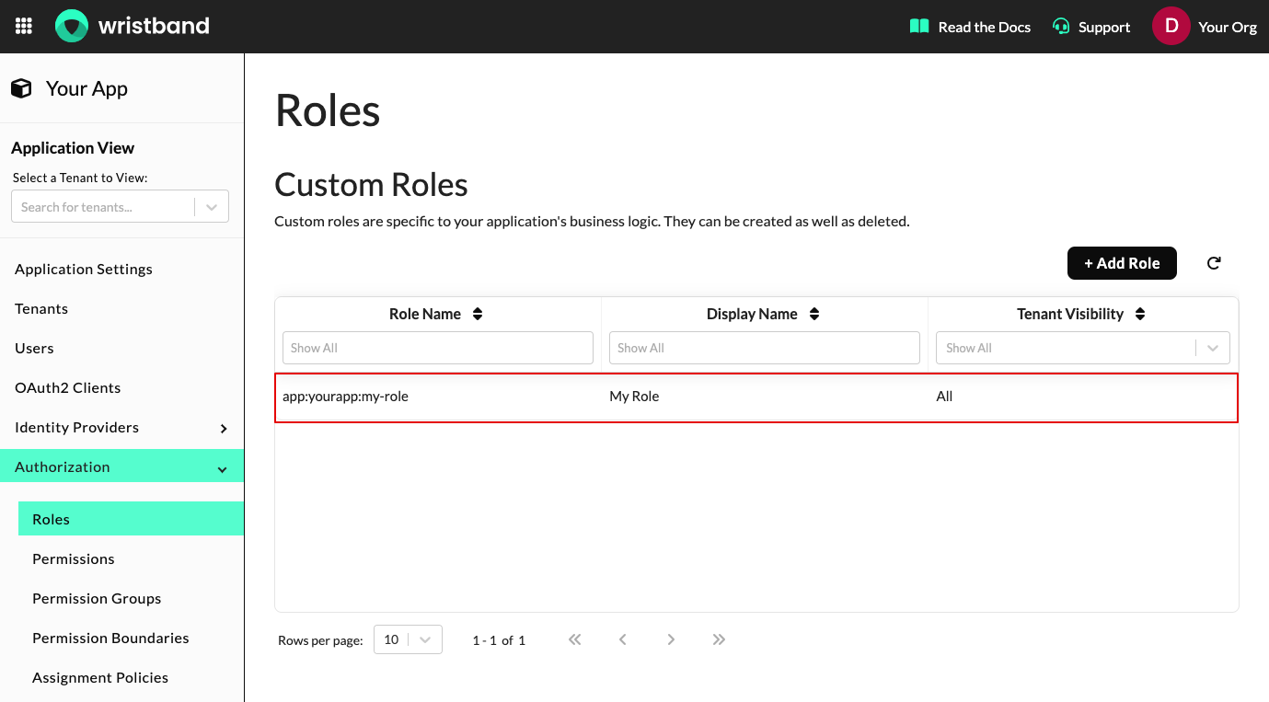Click the Your Org avatar icon
This screenshot has width=1269, height=702.
tap(1170, 26)
